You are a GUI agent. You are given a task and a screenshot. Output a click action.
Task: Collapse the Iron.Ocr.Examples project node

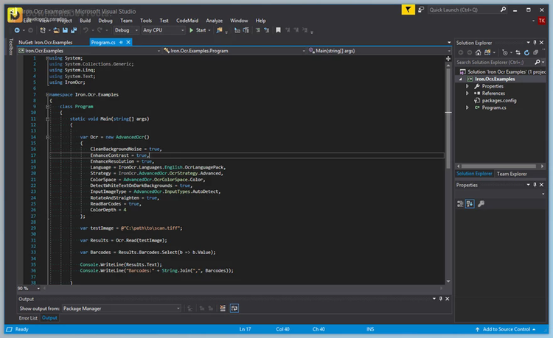point(461,80)
